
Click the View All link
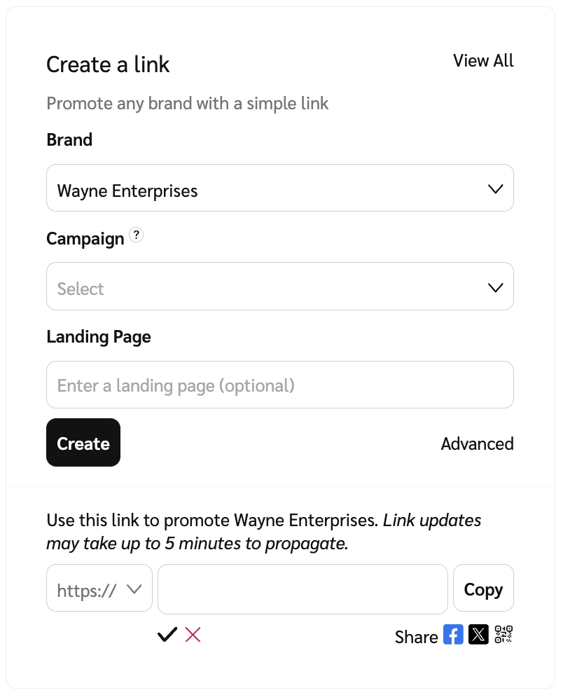point(483,61)
